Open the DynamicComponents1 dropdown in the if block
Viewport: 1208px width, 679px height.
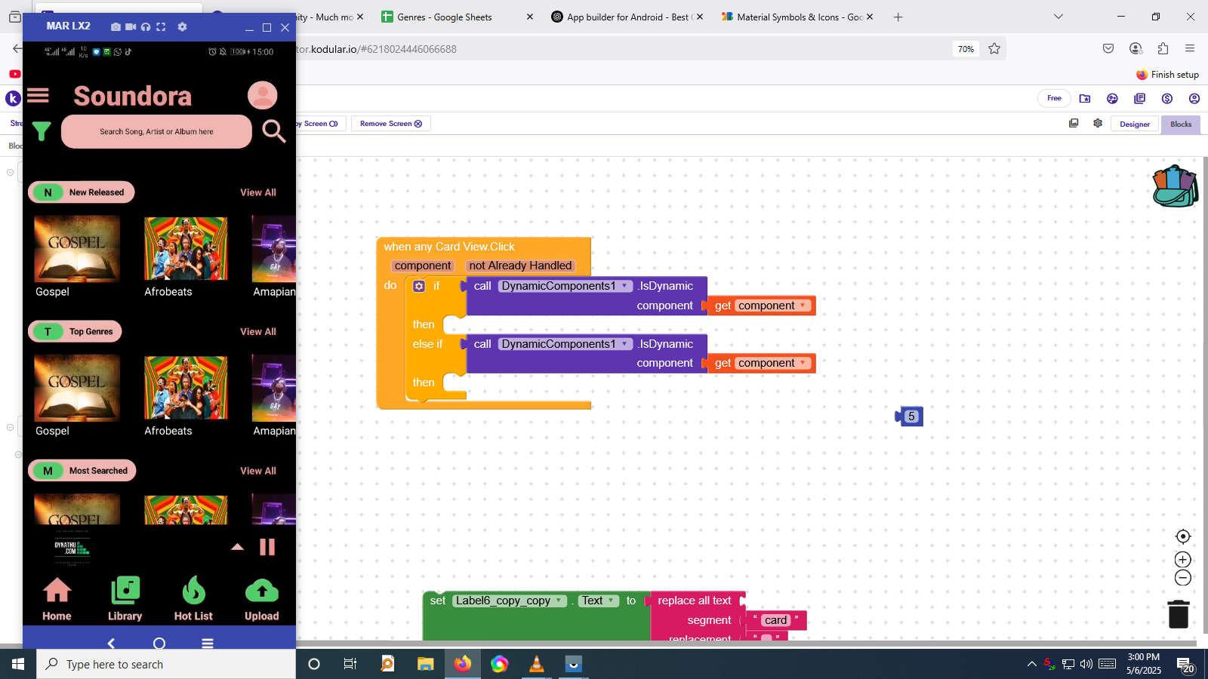click(625, 286)
